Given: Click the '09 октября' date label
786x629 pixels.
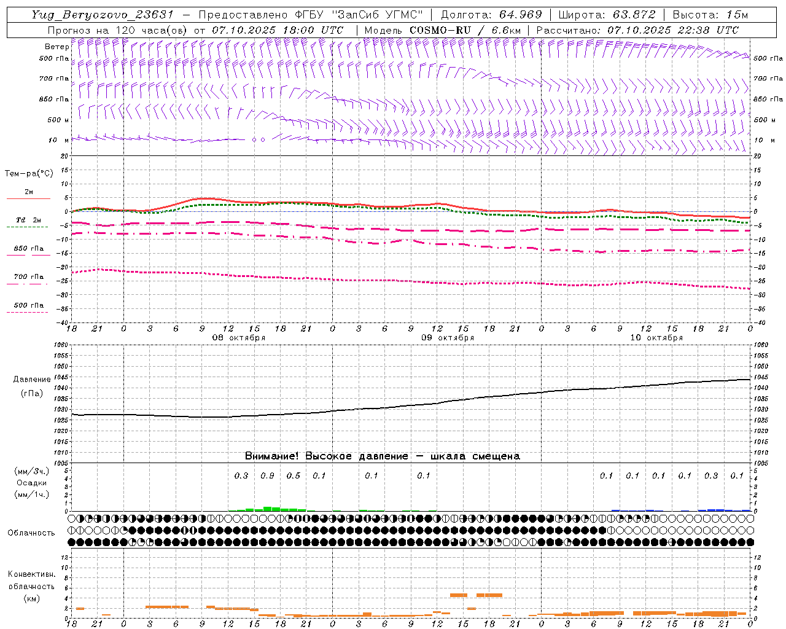Looking at the screenshot, I should pyautogui.click(x=448, y=338).
